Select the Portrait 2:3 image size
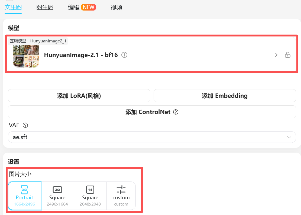The height and width of the screenshot is (215, 301). (24, 196)
